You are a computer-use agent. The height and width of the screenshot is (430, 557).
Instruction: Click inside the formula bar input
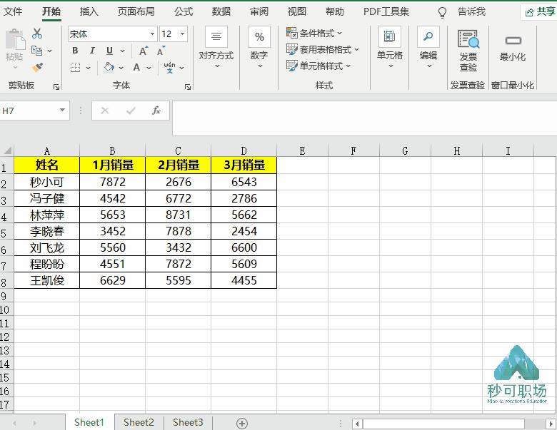coord(364,118)
